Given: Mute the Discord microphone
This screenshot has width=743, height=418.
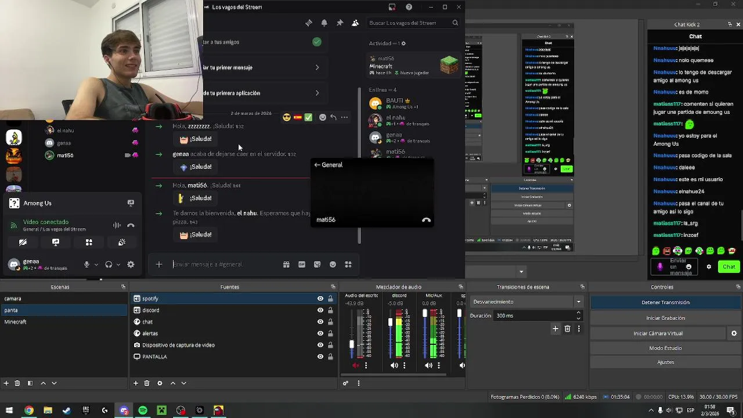Looking at the screenshot, I should (x=86, y=264).
